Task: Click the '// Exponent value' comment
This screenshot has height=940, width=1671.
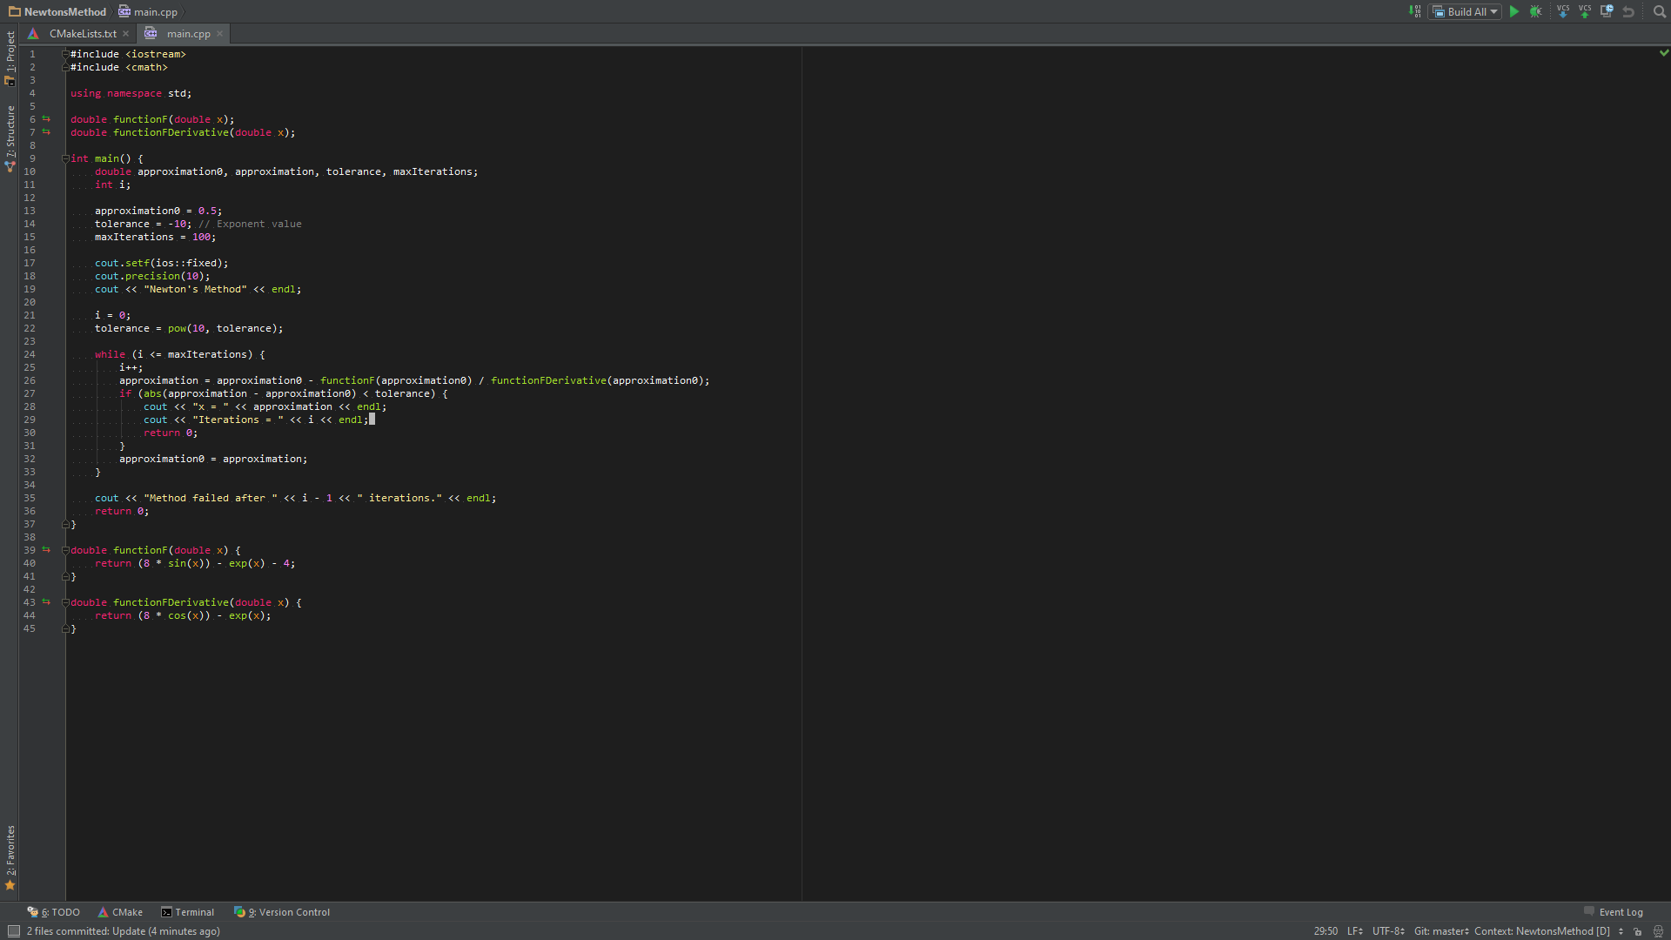Action: [250, 224]
